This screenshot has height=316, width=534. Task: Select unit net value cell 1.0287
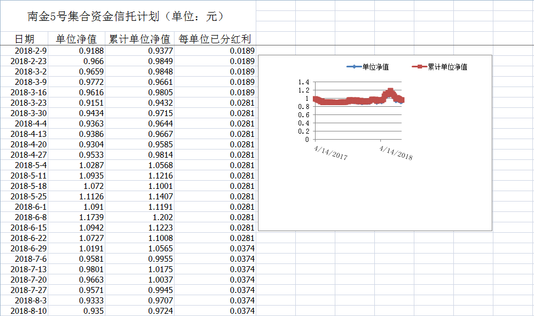click(77, 165)
